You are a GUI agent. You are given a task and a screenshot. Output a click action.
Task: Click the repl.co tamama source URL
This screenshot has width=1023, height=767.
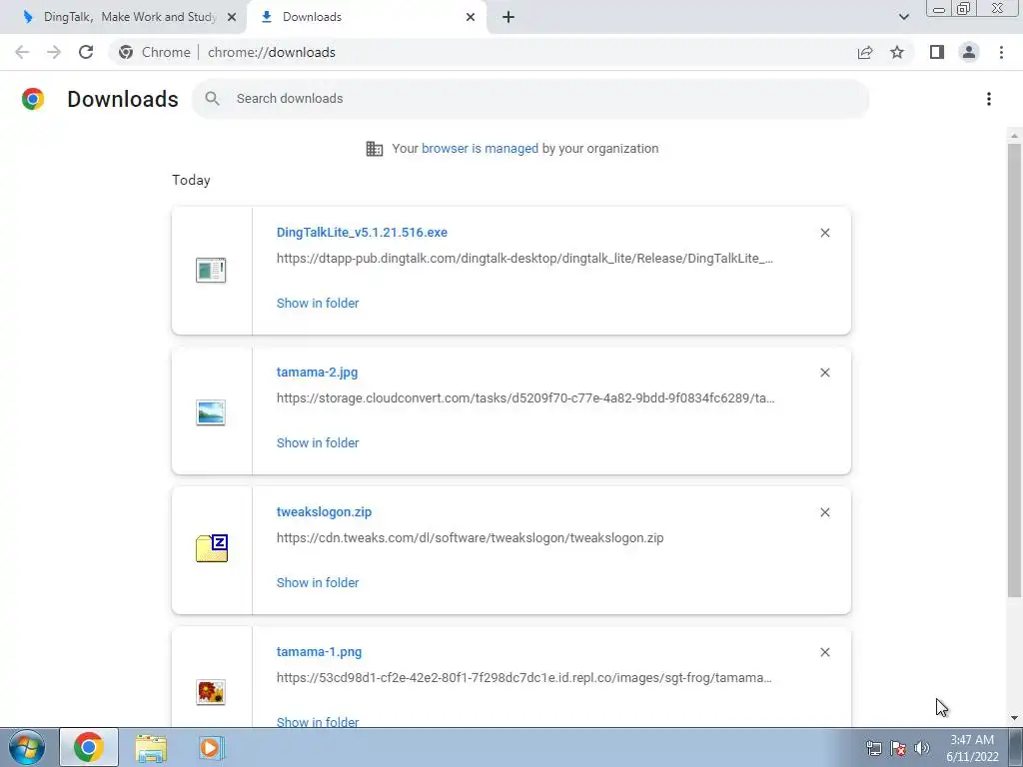(523, 678)
